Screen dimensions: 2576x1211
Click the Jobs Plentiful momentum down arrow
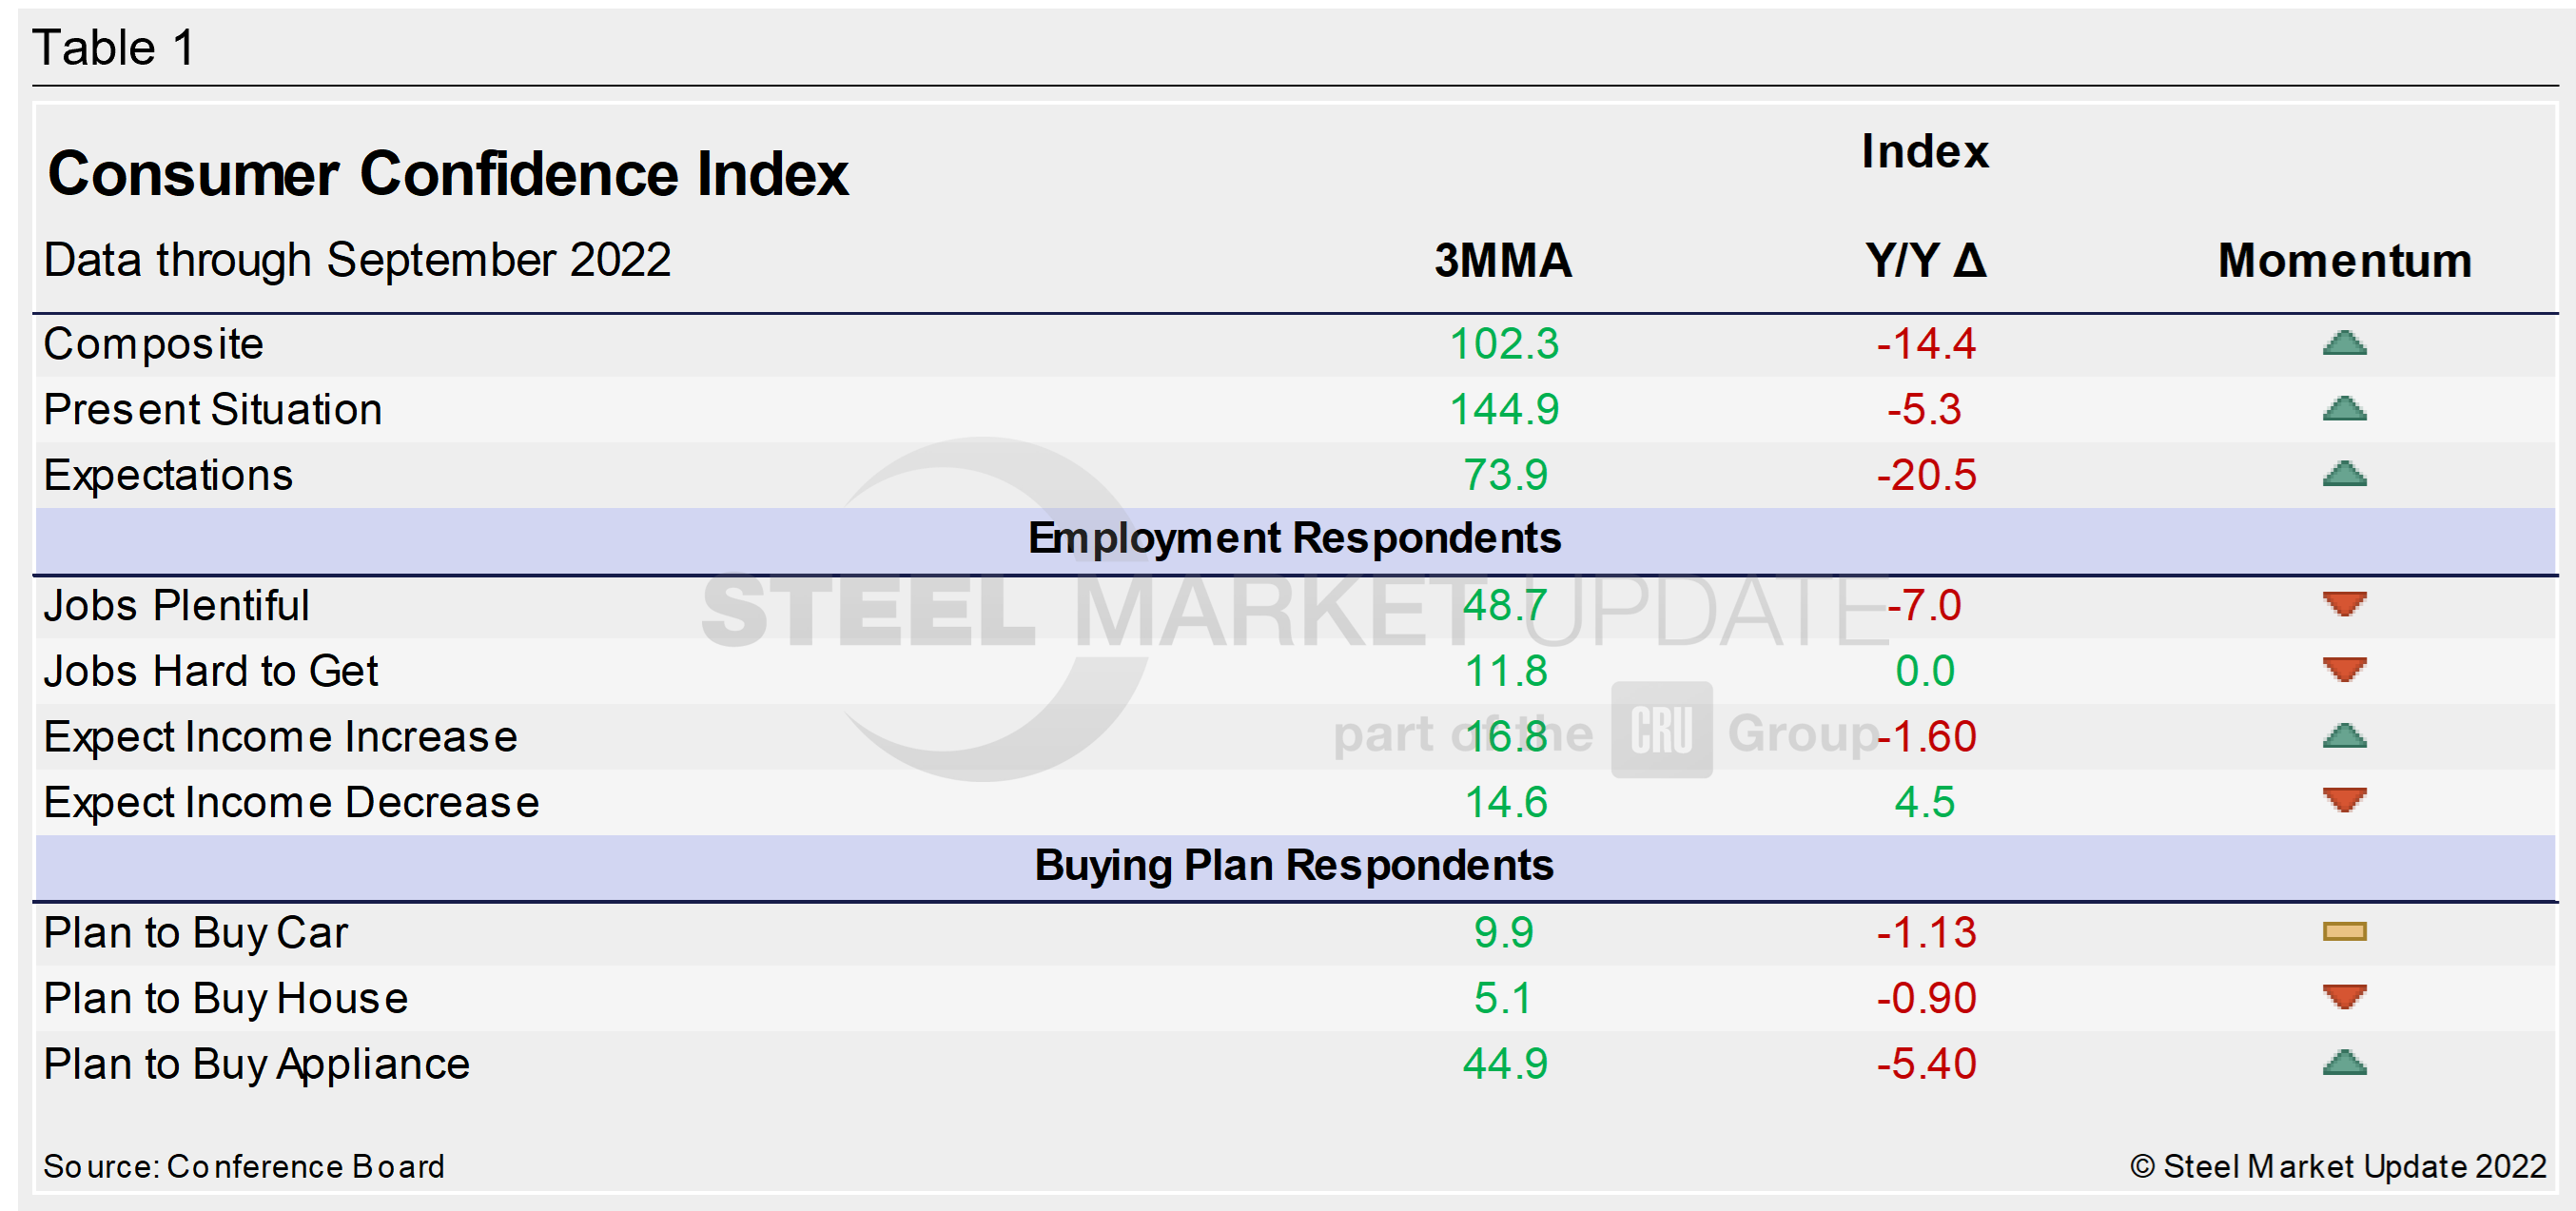[2344, 603]
